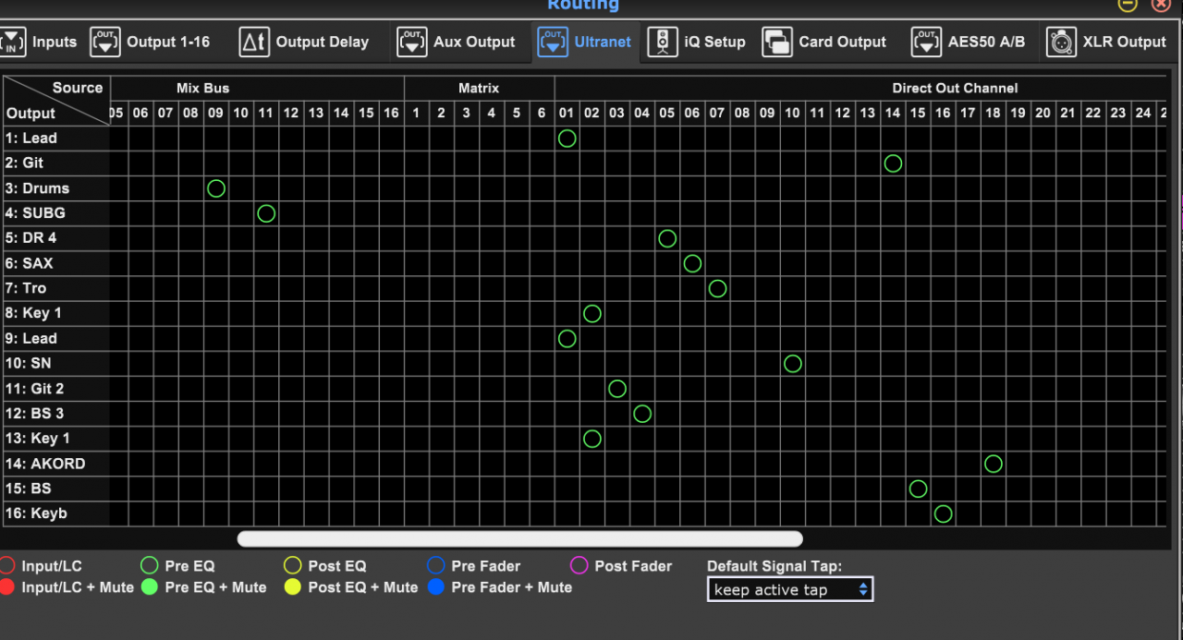Toggle the Mix Bus 11 node for 4: SUBG
This screenshot has width=1183, height=640.
coord(266,213)
